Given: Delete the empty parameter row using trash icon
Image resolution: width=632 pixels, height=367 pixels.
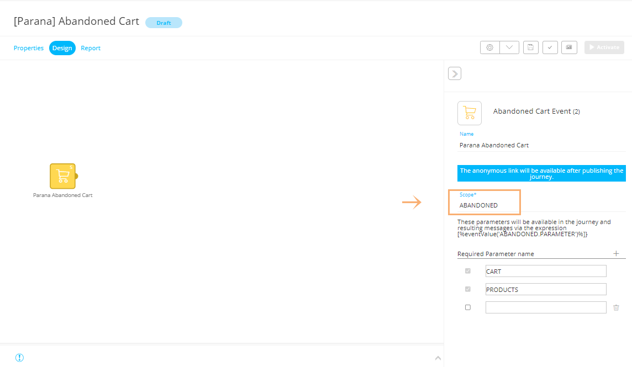Looking at the screenshot, I should pyautogui.click(x=616, y=307).
